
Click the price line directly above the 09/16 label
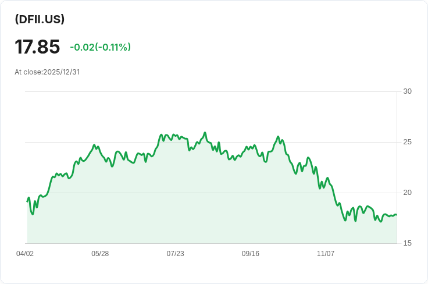250,148
